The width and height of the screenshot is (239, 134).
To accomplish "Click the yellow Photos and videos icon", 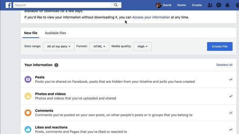I will click(x=28, y=96).
